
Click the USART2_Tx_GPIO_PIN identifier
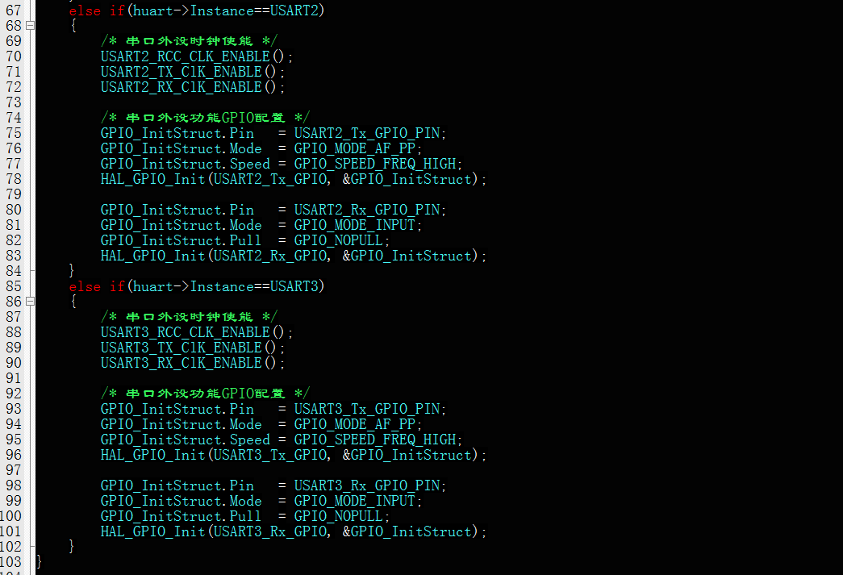(368, 133)
